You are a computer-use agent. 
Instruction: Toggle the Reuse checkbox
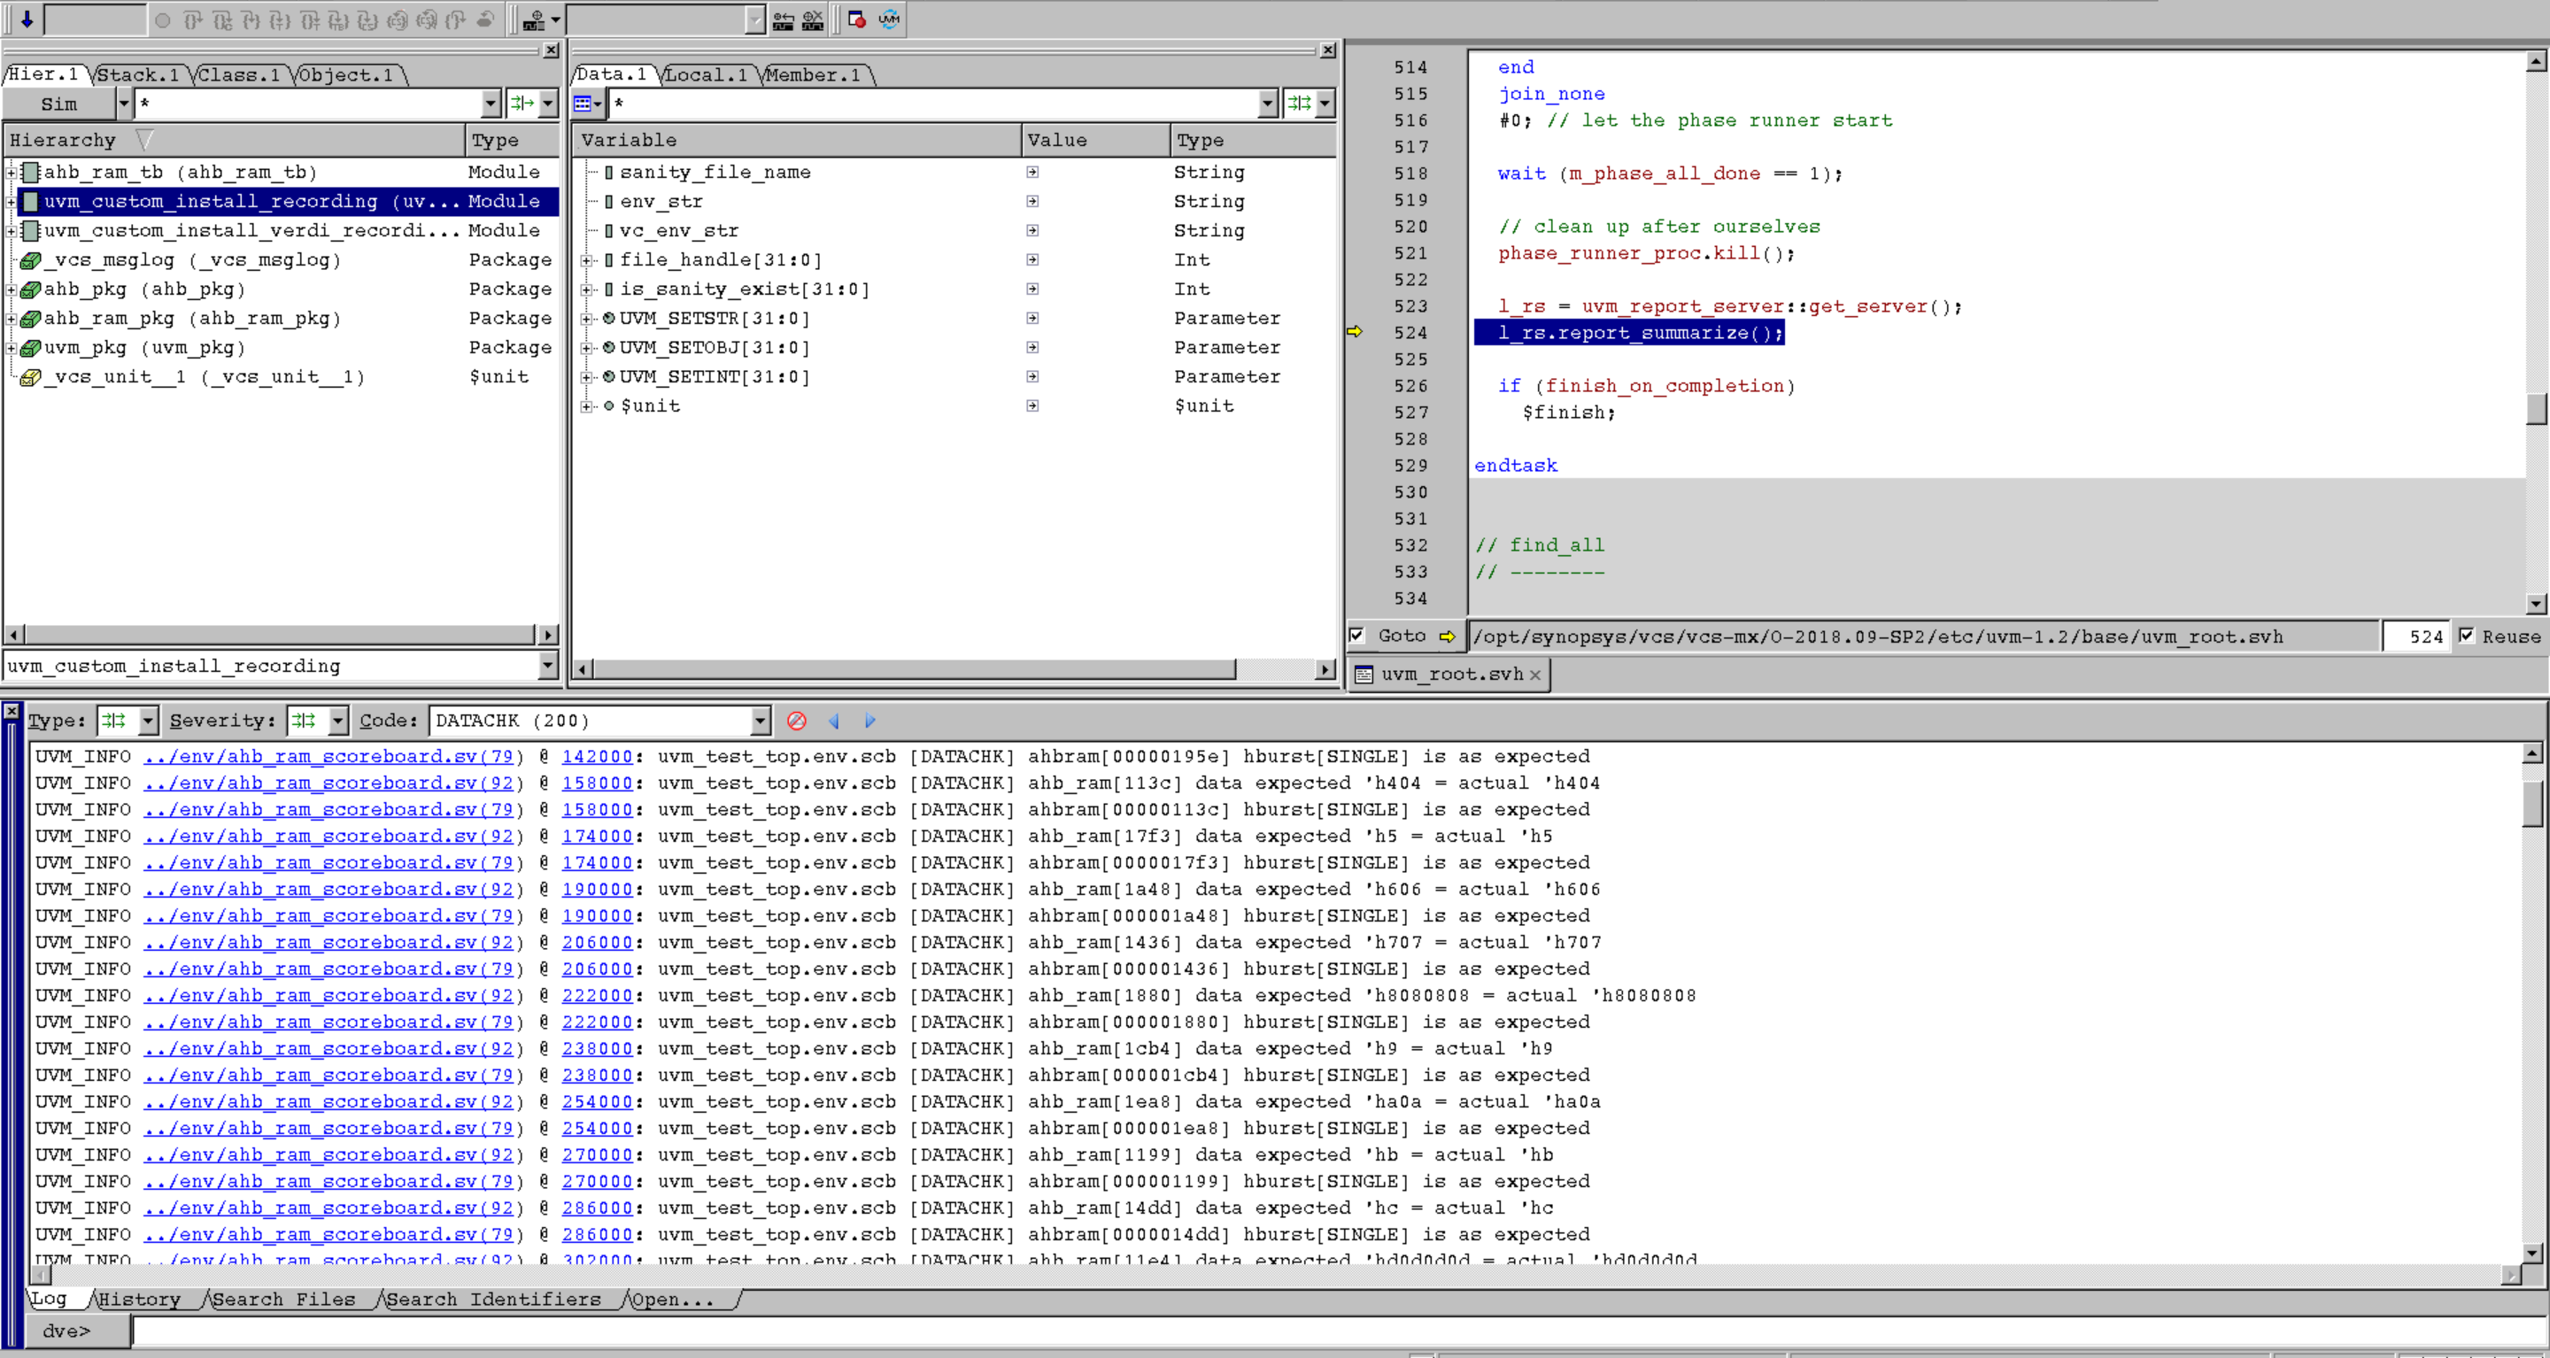(x=2466, y=636)
